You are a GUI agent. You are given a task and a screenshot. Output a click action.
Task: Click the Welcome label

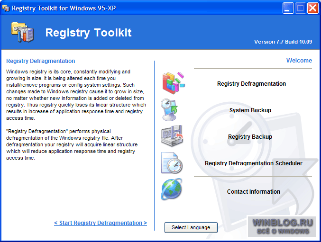299,61
